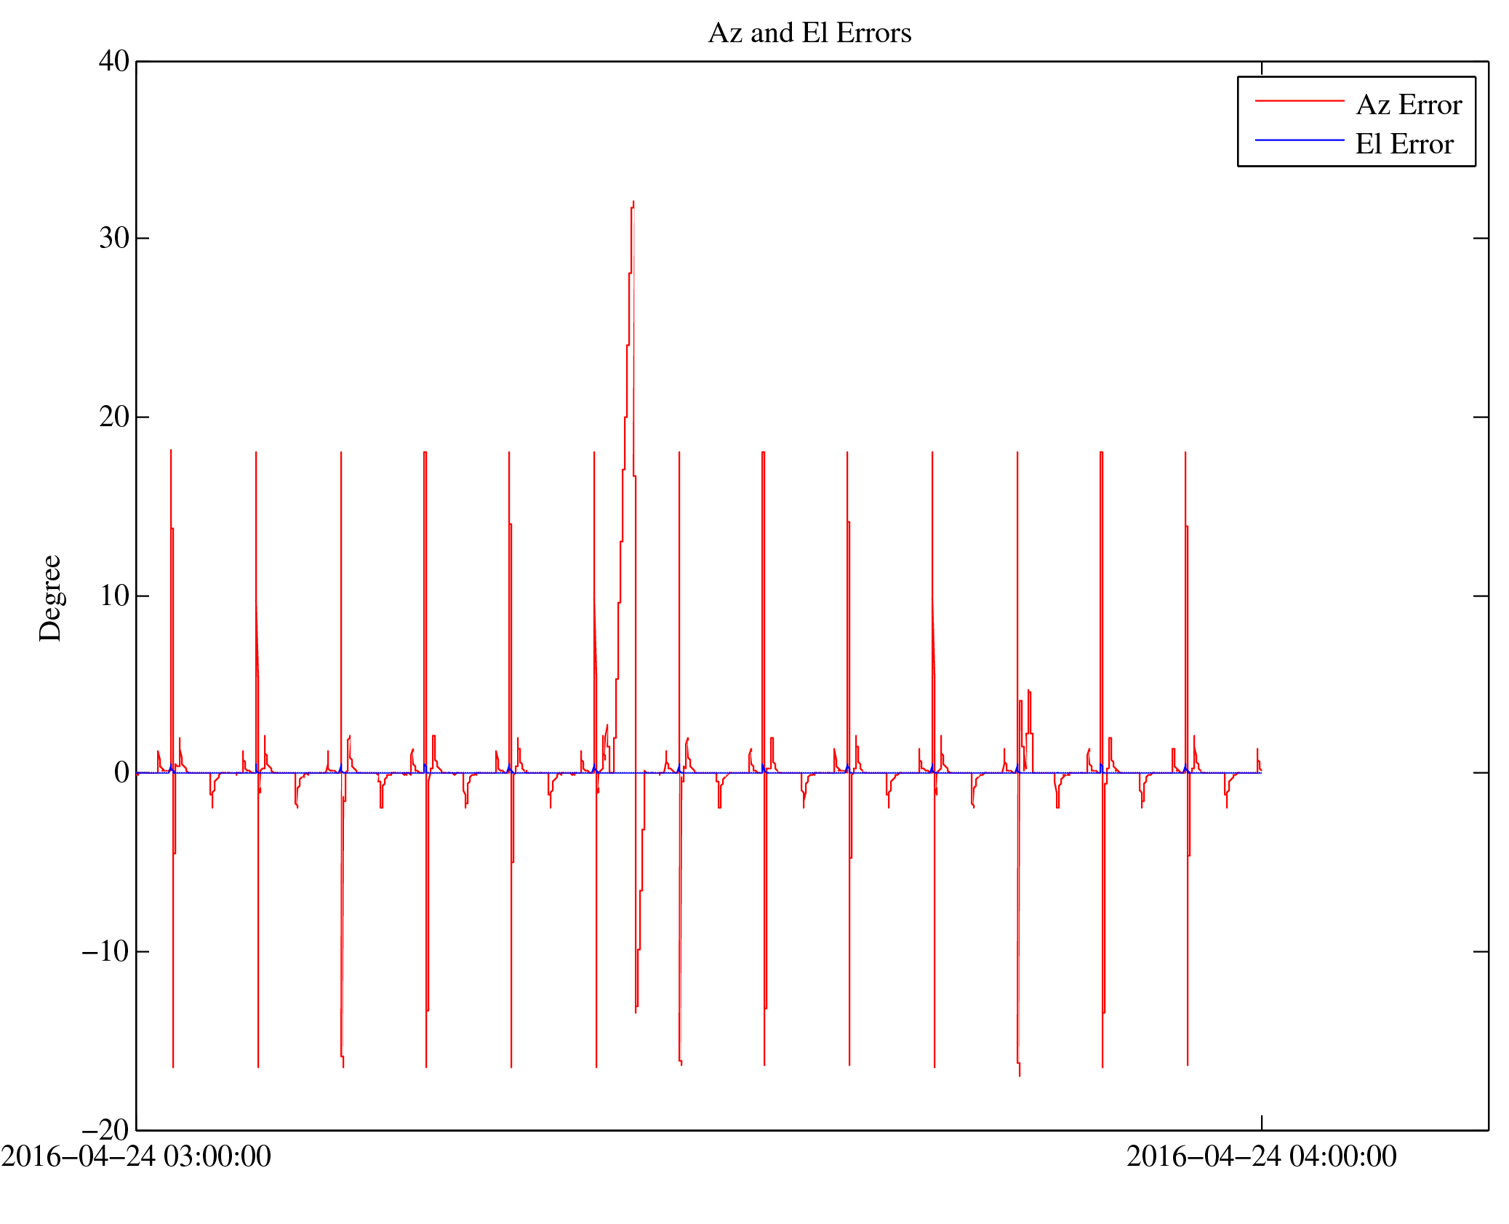Click the '2016-04-24 03:00:00' x-axis label
Viewport: 1509px width, 1224px height.
[x=136, y=1156]
